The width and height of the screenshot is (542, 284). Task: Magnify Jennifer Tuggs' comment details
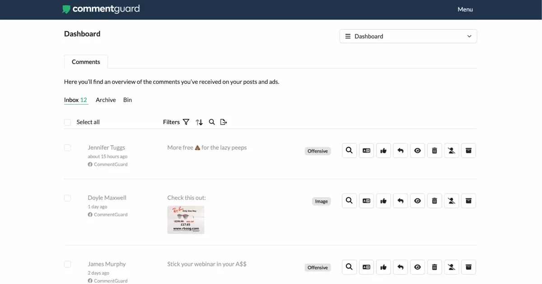tap(349, 151)
